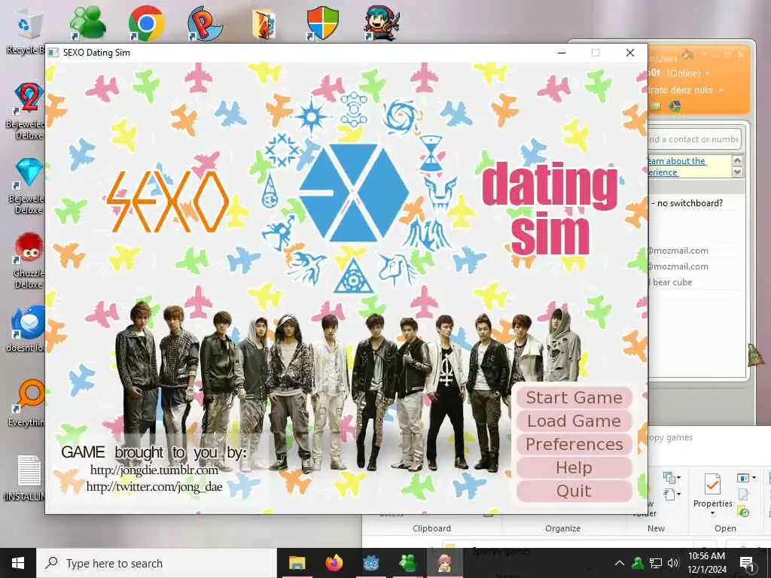This screenshot has height=578, width=771.
Task: Click the Edit icon in Explorer ribbon
Action: pyautogui.click(x=743, y=495)
